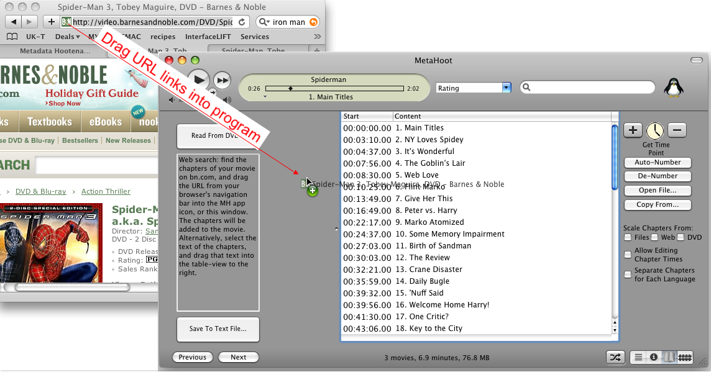Open the browser bookmarks book icon
This screenshot has width=711, height=372.
(x=12, y=37)
